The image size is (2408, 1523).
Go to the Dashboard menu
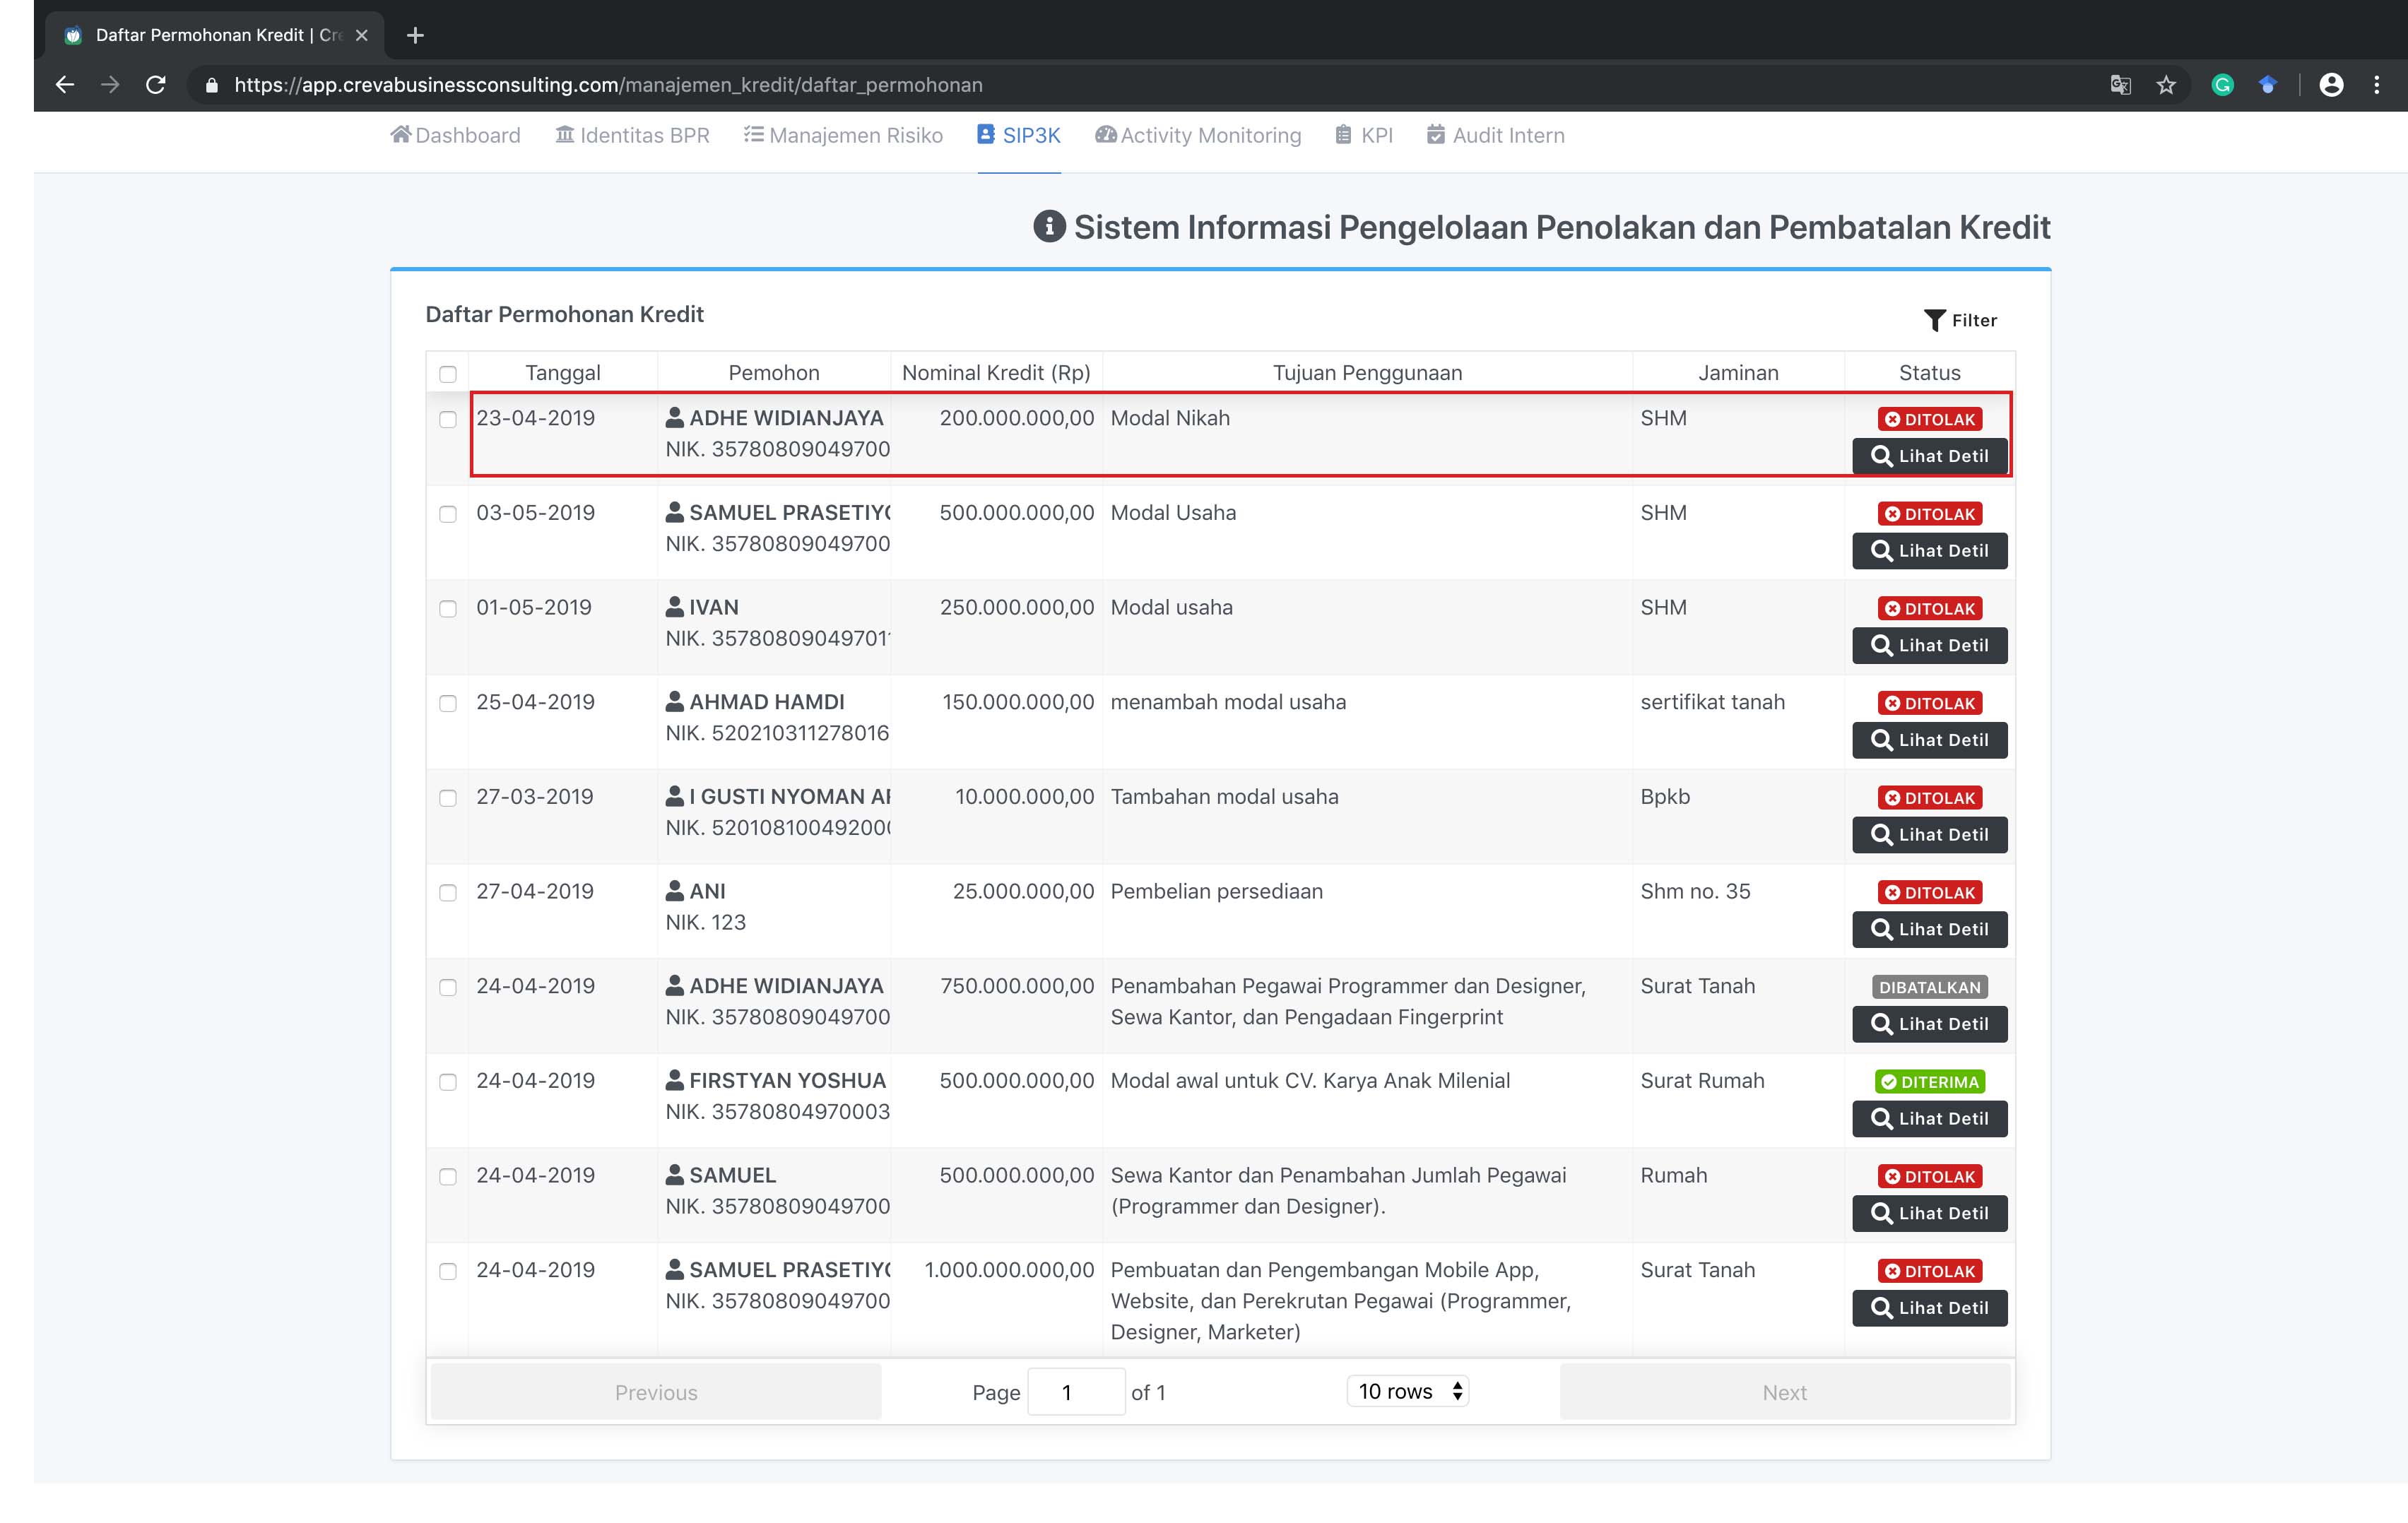pos(455,135)
